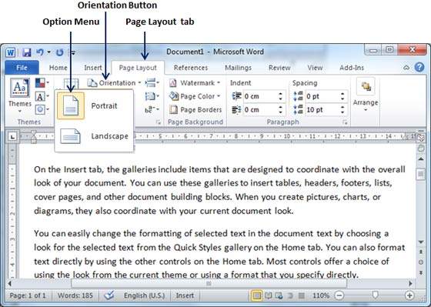Click the zoom slider handle
Image resolution: width=431 pixels, height=307 pixels.
click(x=375, y=295)
